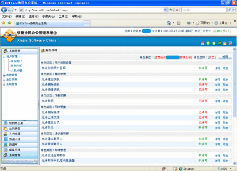Viewport: 237px width, 171px height.
Task: Click 取消 for 允许批假
Action: click(226, 101)
